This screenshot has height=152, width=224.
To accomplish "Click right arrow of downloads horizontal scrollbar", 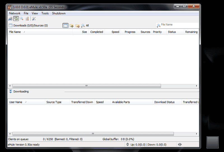I will [x=197, y=86].
